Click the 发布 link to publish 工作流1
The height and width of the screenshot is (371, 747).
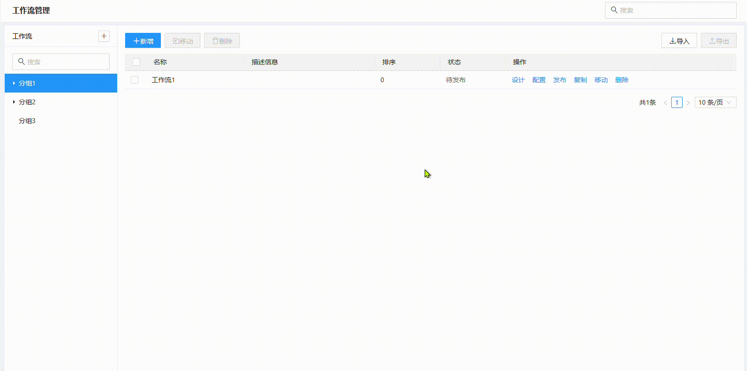(x=559, y=80)
